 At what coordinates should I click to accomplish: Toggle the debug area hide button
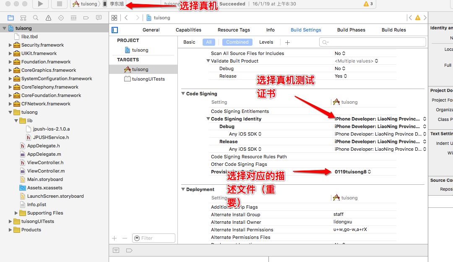[116, 250]
